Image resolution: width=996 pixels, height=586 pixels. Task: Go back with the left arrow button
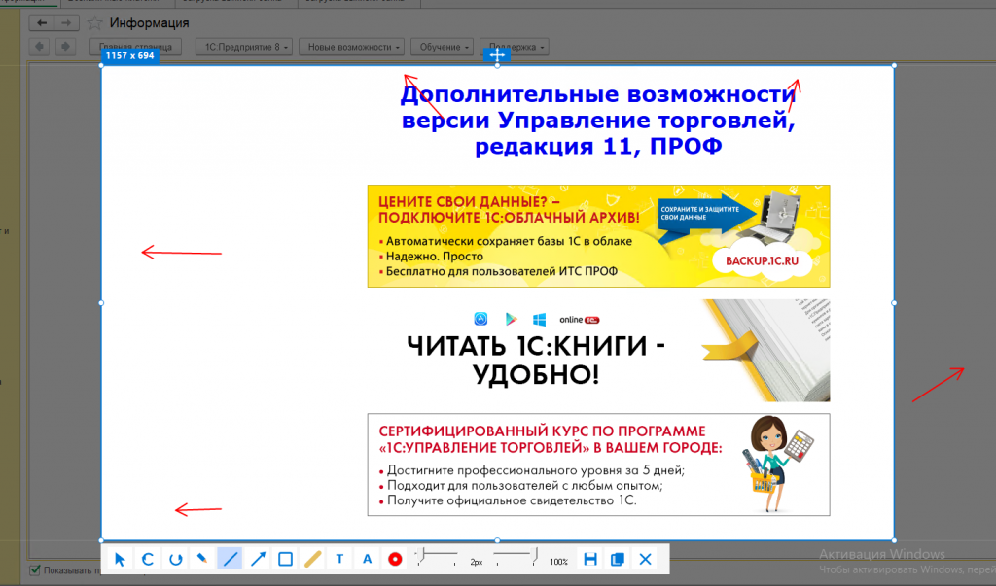click(42, 23)
